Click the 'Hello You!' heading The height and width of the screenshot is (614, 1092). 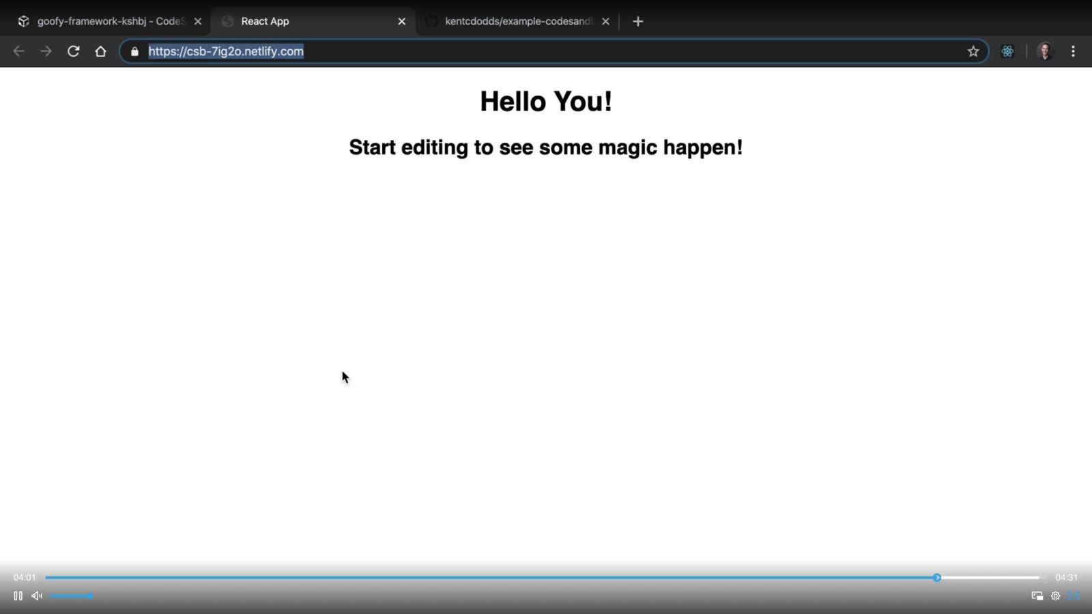tap(546, 102)
